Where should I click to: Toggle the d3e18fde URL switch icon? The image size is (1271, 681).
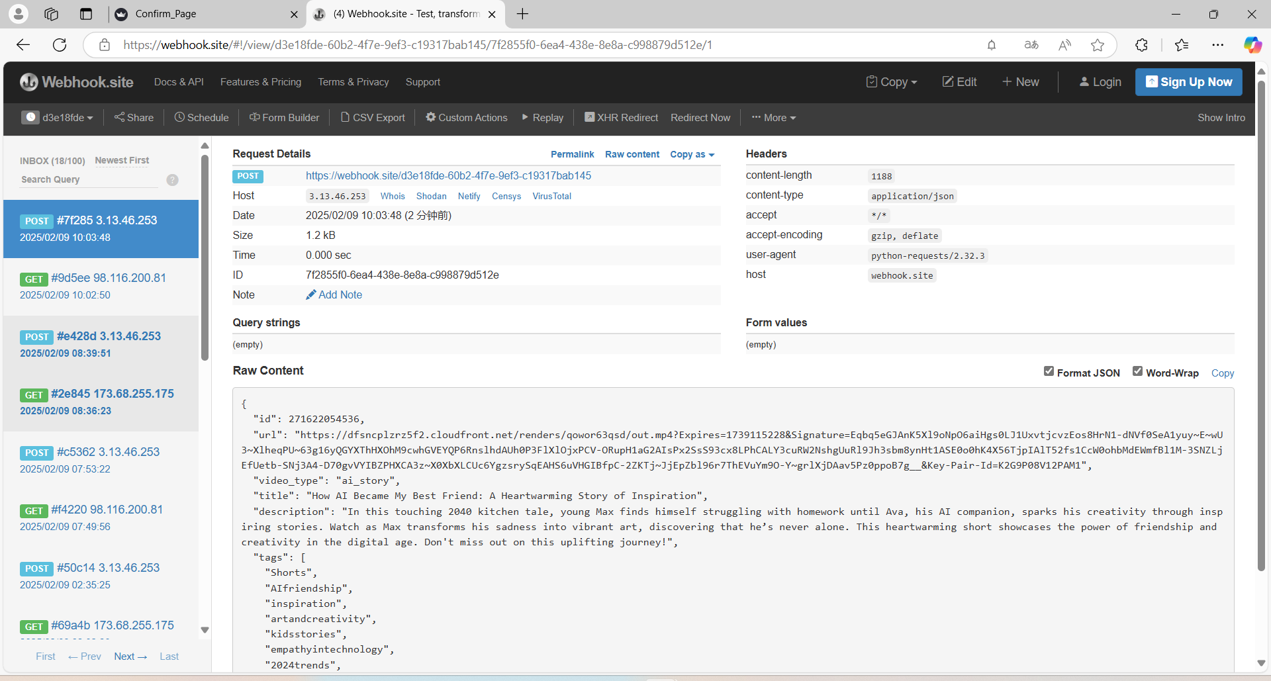coord(30,117)
